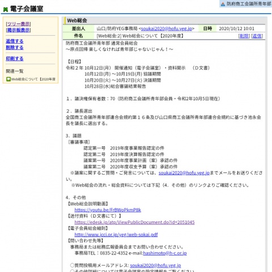Click the 防府商工会議所青年部 header label
This screenshot has width=272, height=272.
click(248, 4)
